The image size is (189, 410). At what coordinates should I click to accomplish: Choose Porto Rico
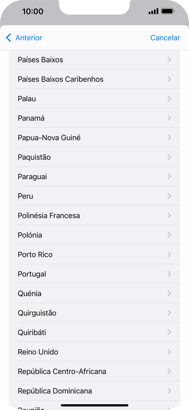click(x=94, y=255)
